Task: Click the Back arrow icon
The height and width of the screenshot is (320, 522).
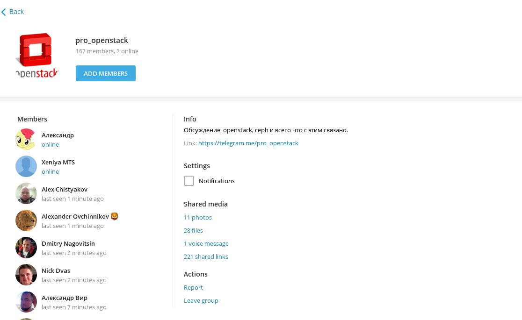Action: click(x=4, y=12)
